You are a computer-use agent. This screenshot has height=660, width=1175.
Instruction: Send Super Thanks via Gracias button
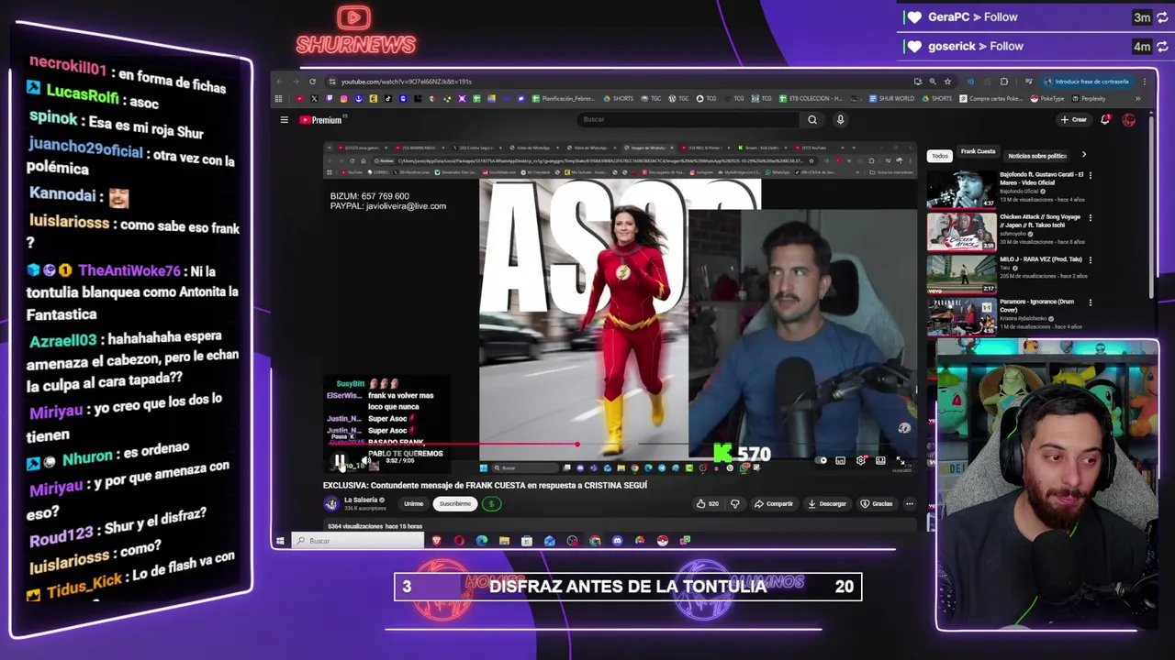(x=877, y=503)
